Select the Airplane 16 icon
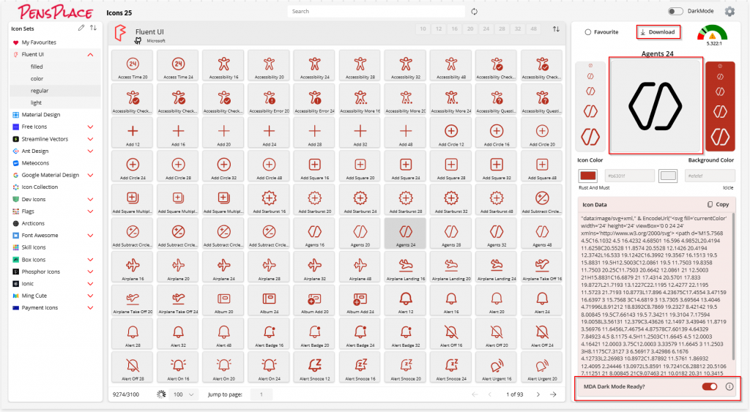Screen dimensions: 750x412 click(133, 266)
